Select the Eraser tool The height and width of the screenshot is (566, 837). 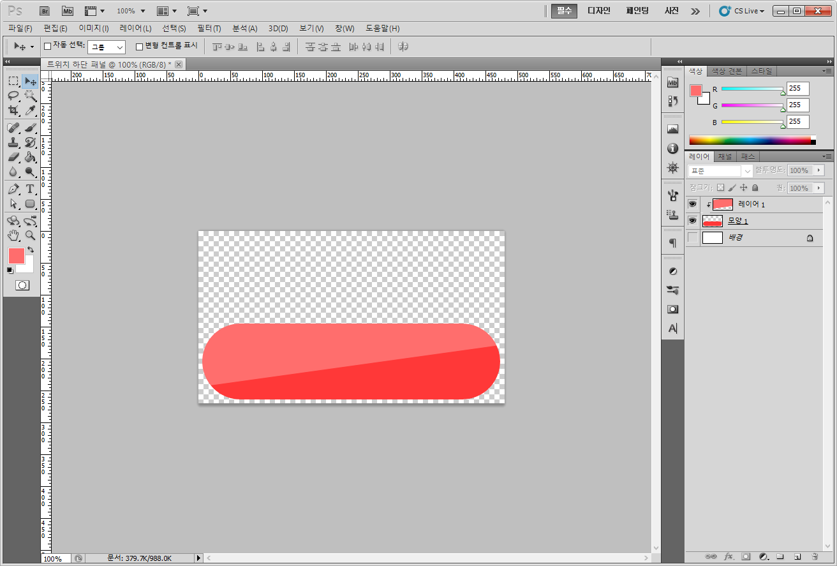click(13, 157)
